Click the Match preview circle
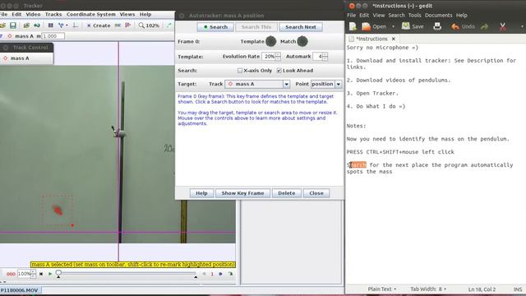 [302, 41]
